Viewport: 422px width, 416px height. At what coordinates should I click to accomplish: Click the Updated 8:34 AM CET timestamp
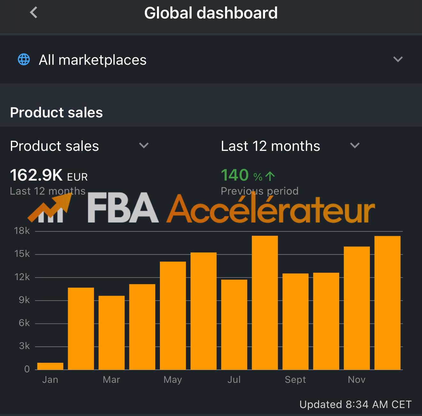coord(356,405)
